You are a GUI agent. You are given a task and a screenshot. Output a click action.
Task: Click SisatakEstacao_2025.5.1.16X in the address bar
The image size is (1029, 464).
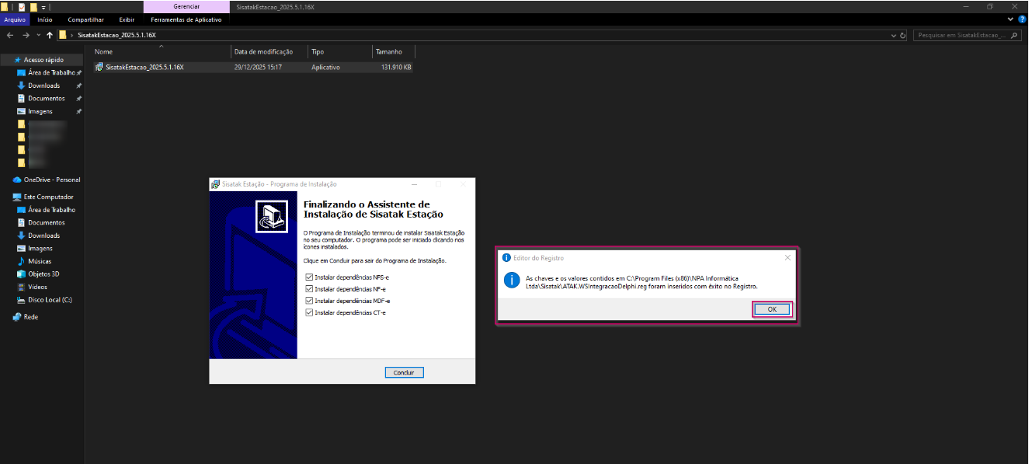tap(116, 35)
